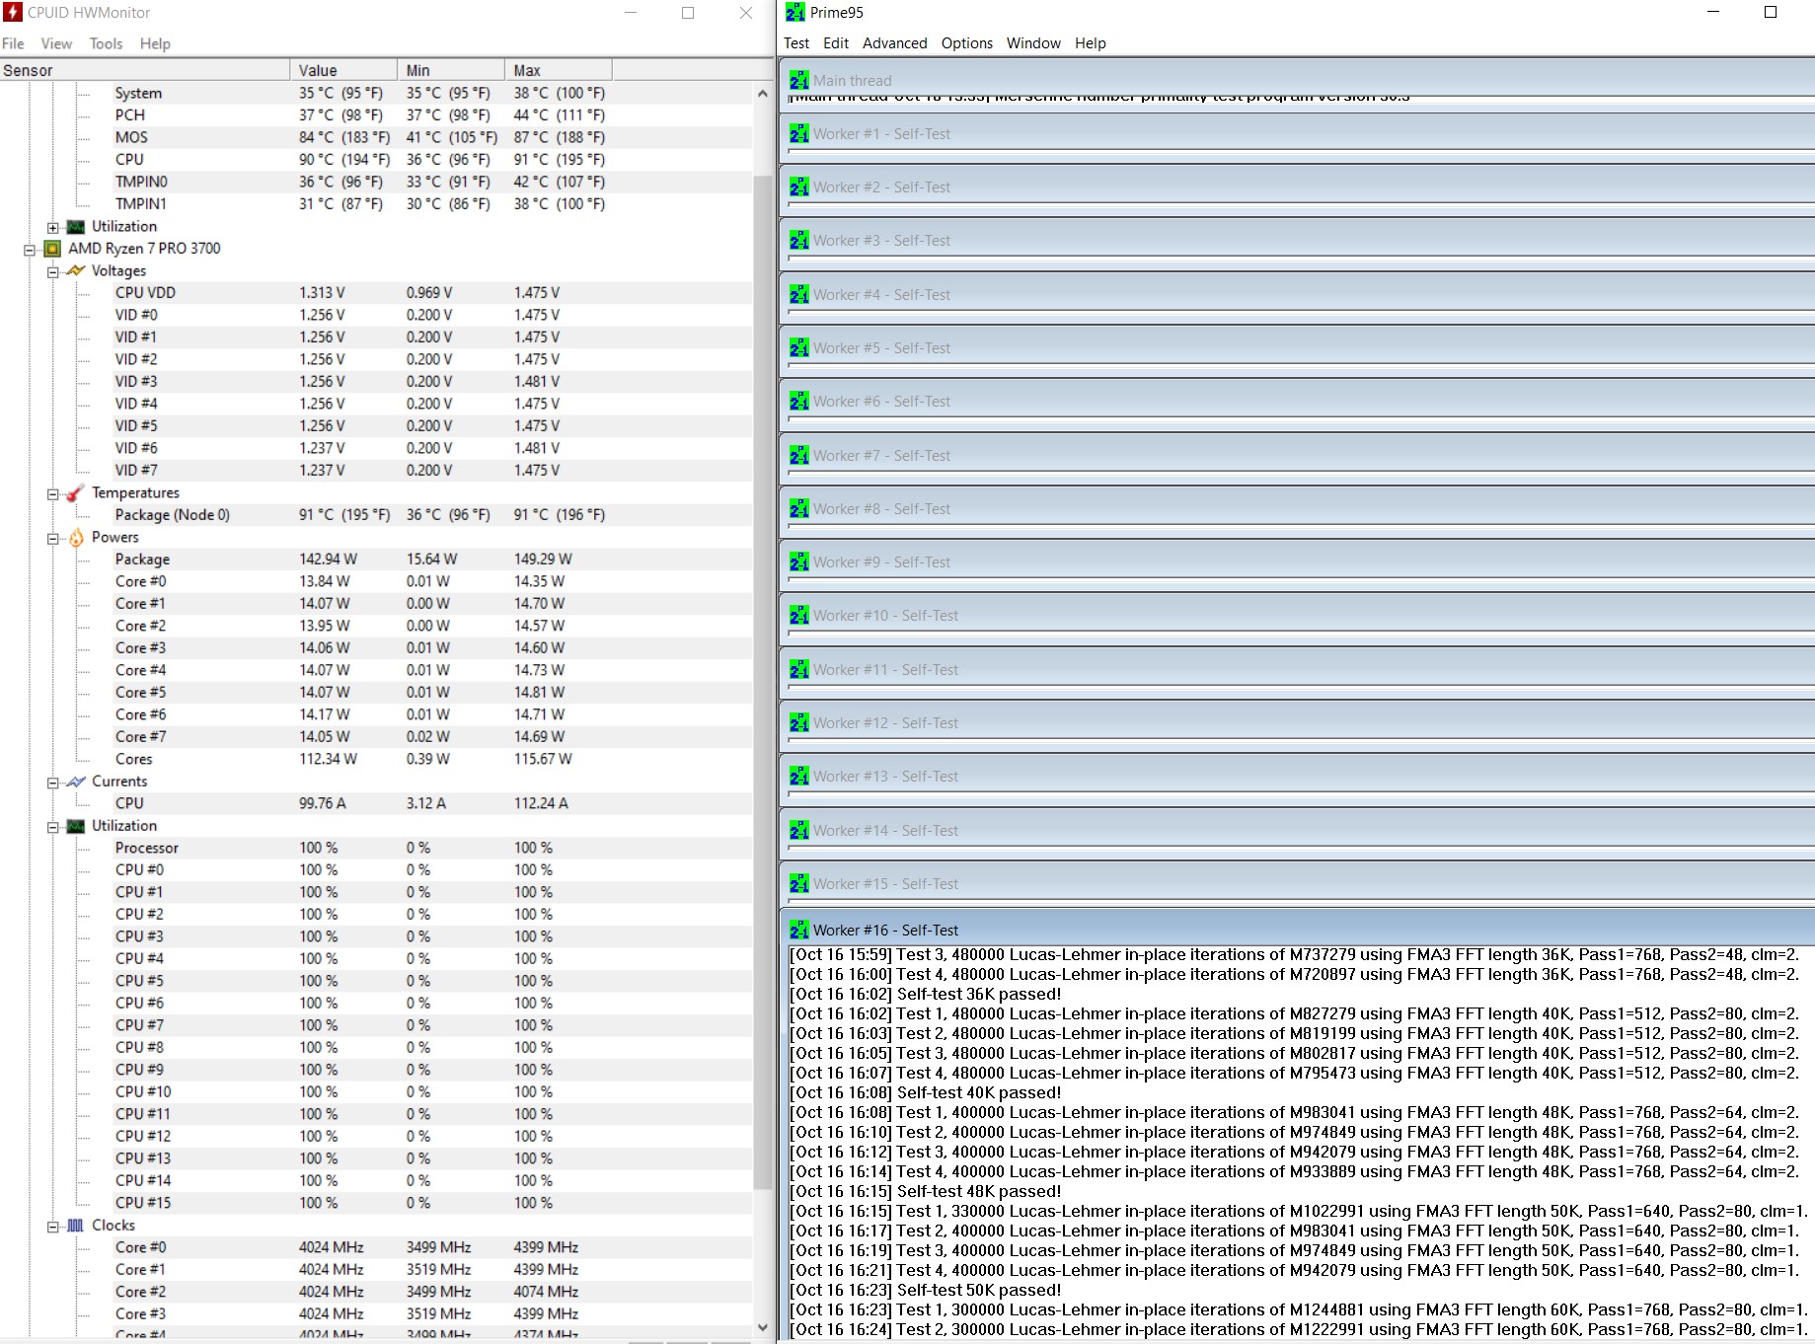
Task: Click the Voltages category icon in HWMonitor
Action: pos(76,270)
